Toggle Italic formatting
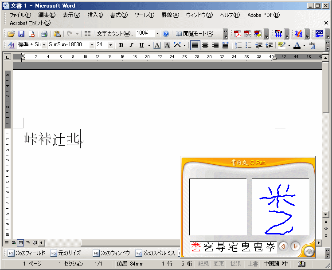Viewport: 332px width, 270px height. click(132, 45)
